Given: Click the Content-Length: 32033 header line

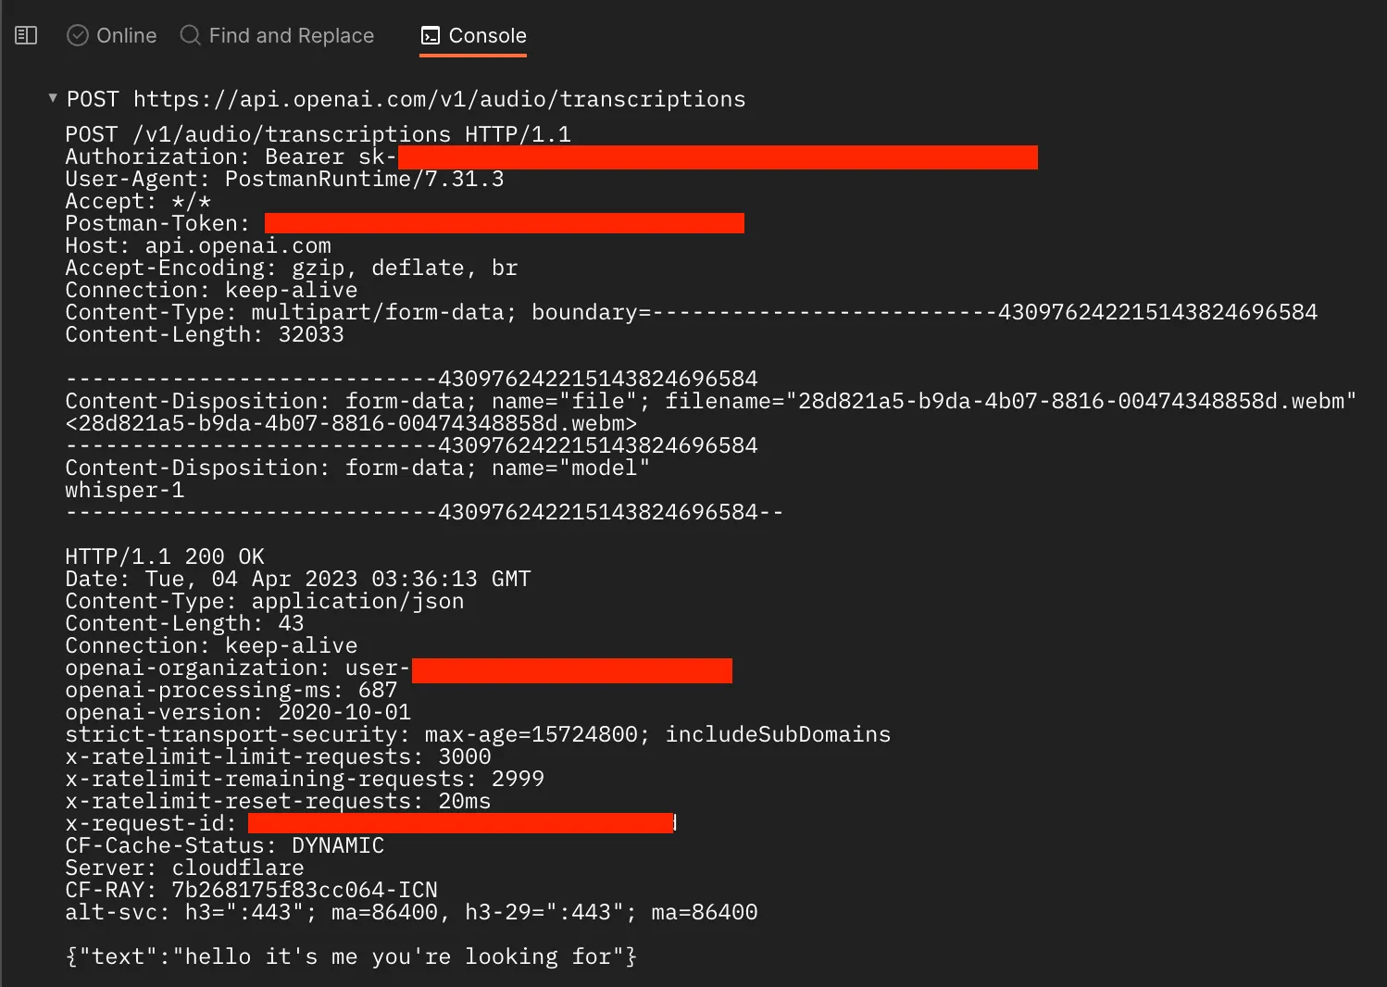Looking at the screenshot, I should coord(205,334).
